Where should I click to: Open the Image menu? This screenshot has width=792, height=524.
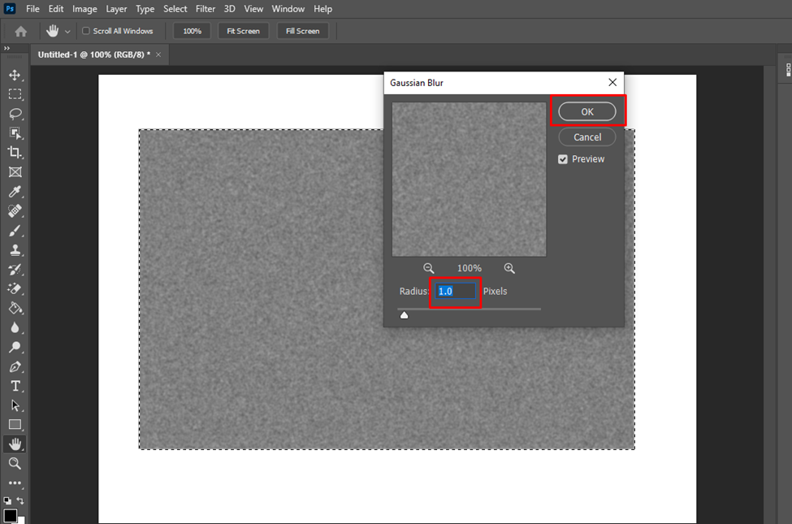pos(84,9)
